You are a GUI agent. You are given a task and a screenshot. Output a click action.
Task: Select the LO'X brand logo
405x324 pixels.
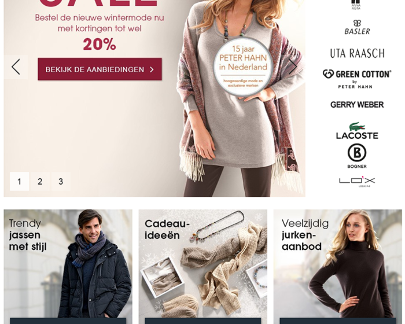(x=357, y=181)
